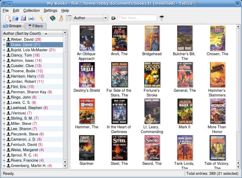Image resolution: width=242 pixels, height=178 pixels.
Task: Click in the Filter here search field
Action: pos(137,18)
